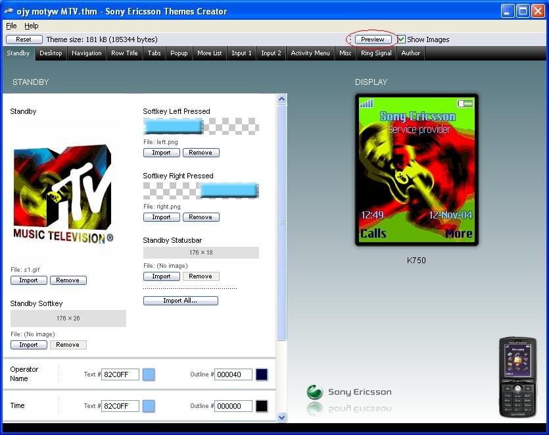The height and width of the screenshot is (435, 549).
Task: Switch to the Input 1 tab
Action: point(241,53)
